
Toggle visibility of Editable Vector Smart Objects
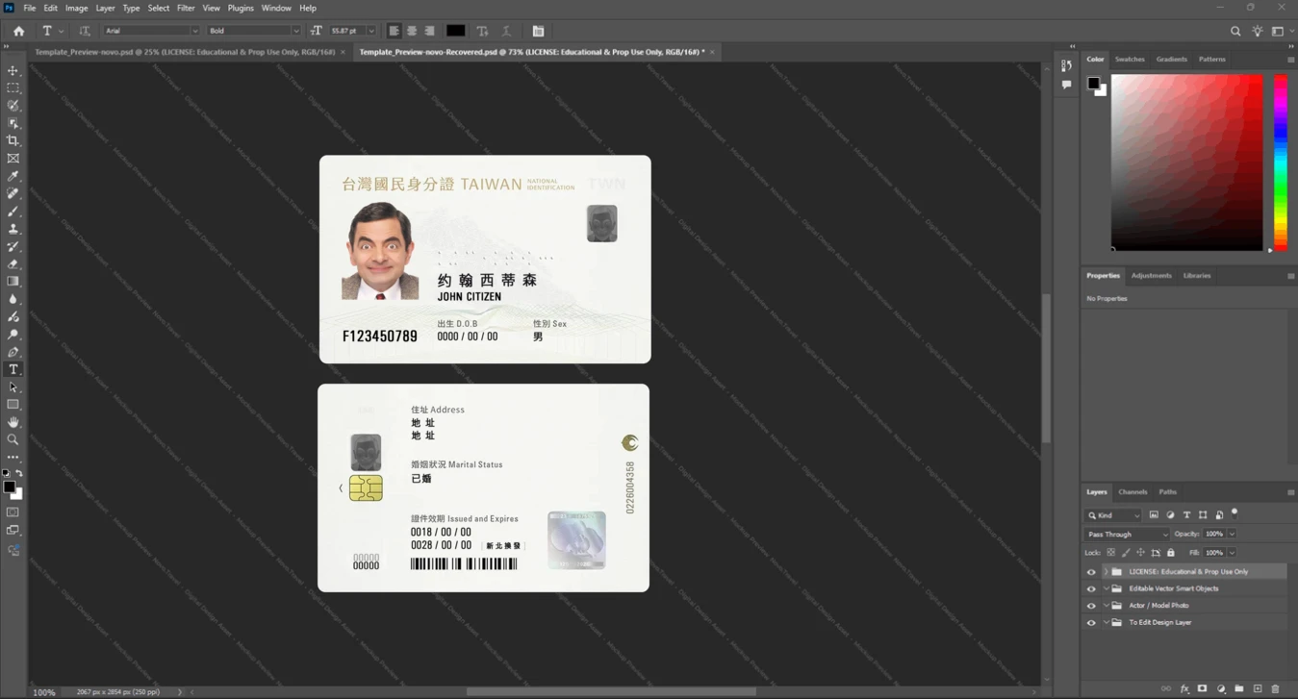click(x=1091, y=588)
